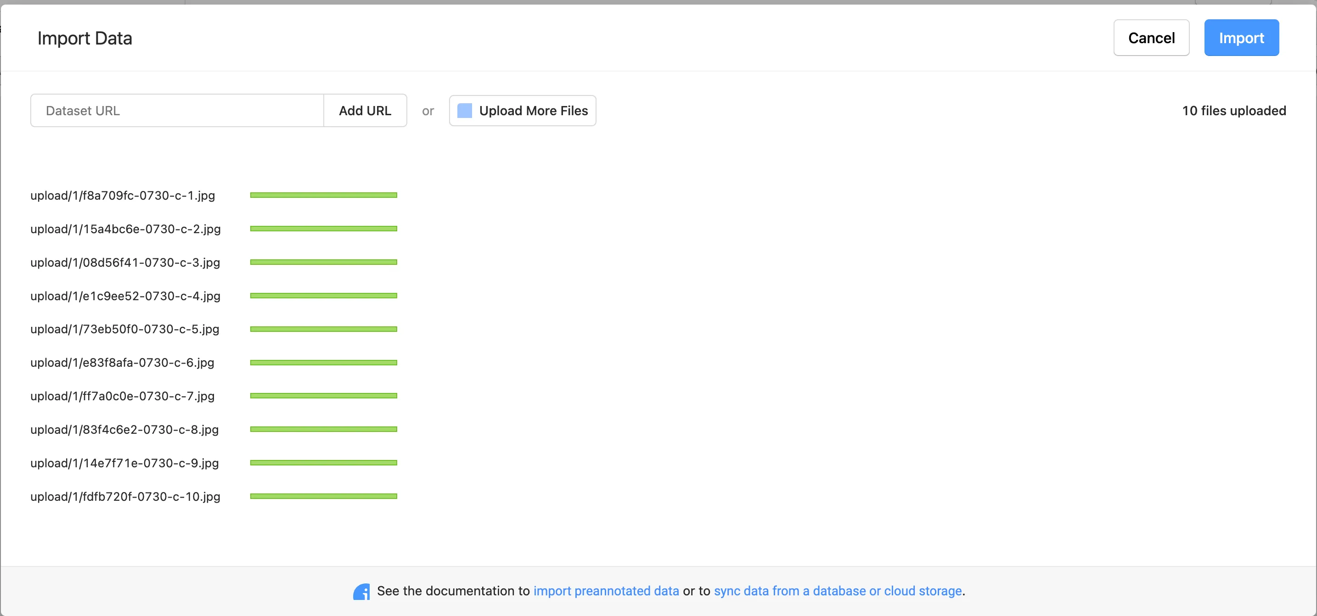
Task: Click the progress bar for 0730-c-5.jpg
Action: (x=323, y=329)
